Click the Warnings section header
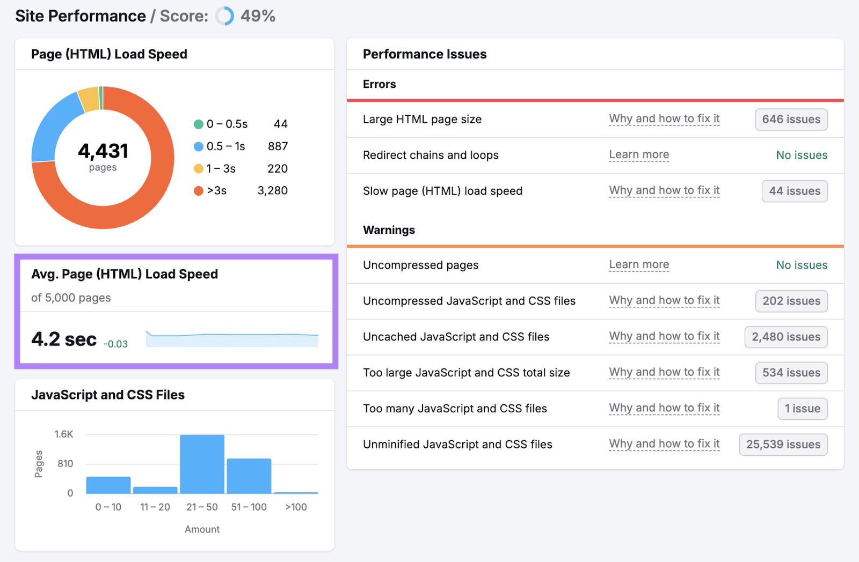The height and width of the screenshot is (562, 859). pyautogui.click(x=389, y=230)
